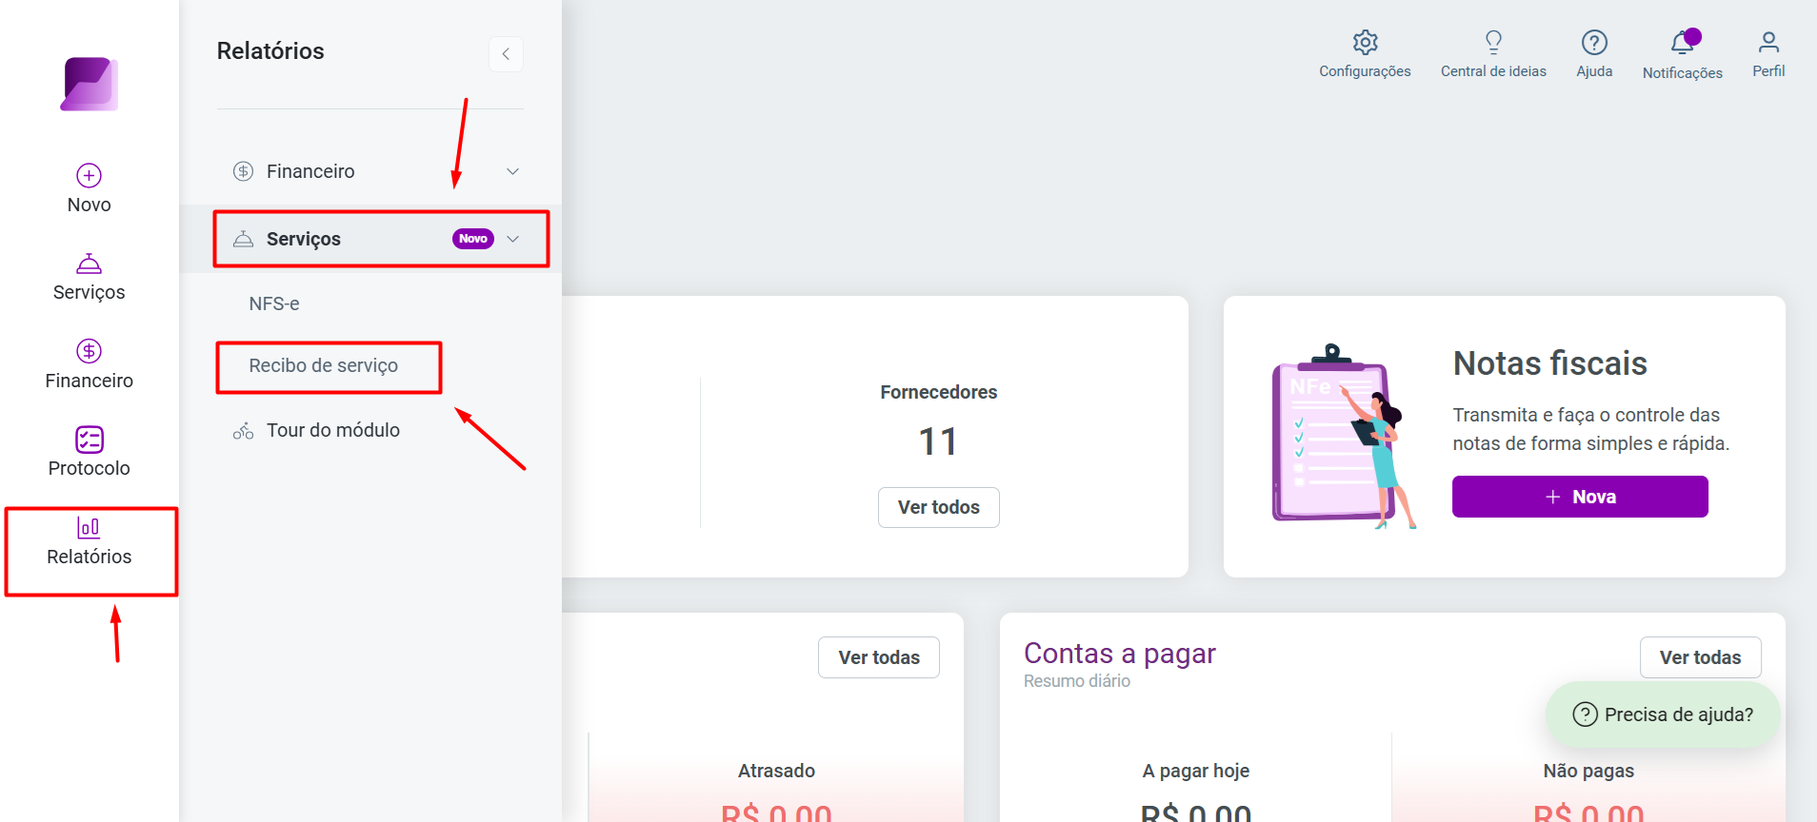Click the A pagar hoje label
Viewport: 1817px width, 822px height.
tap(1196, 771)
